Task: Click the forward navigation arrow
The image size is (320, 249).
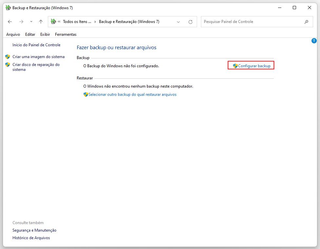Action: 21,21
